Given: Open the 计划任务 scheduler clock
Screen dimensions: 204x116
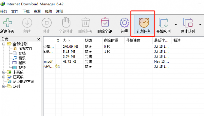Looking at the screenshot, I should 144,22.
